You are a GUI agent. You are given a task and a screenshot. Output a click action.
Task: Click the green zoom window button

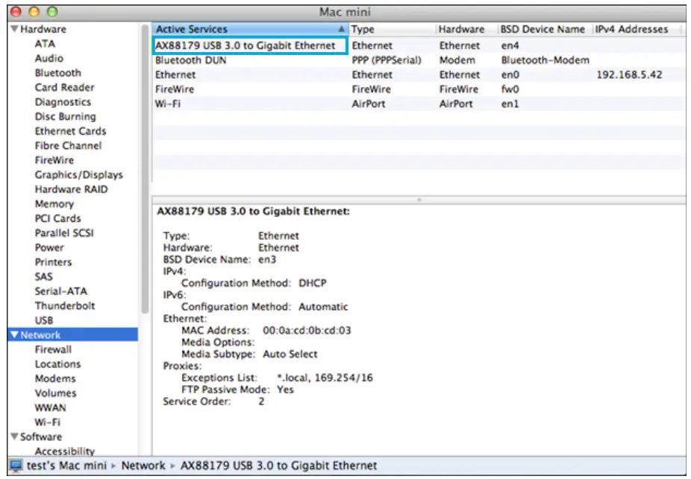tap(52, 12)
